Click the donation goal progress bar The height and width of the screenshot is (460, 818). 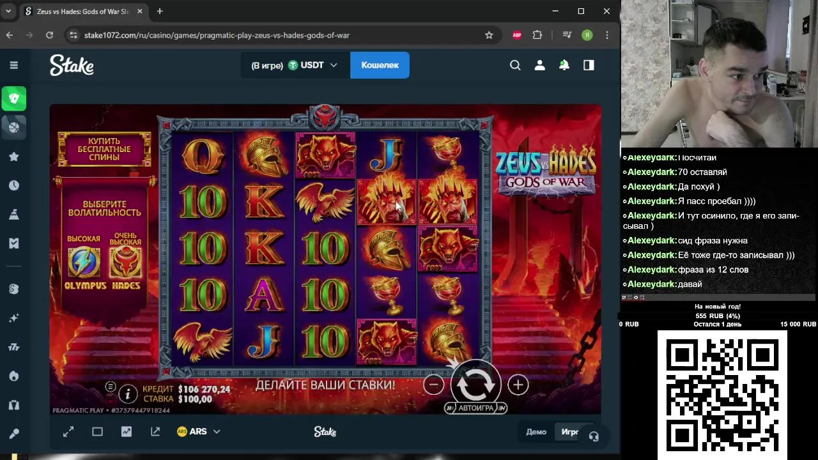(x=718, y=316)
